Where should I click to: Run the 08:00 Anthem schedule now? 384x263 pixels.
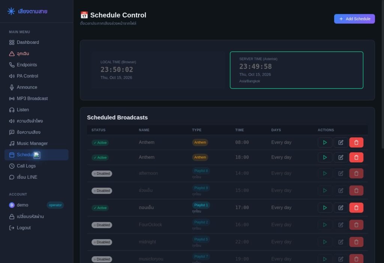pyautogui.click(x=325, y=143)
